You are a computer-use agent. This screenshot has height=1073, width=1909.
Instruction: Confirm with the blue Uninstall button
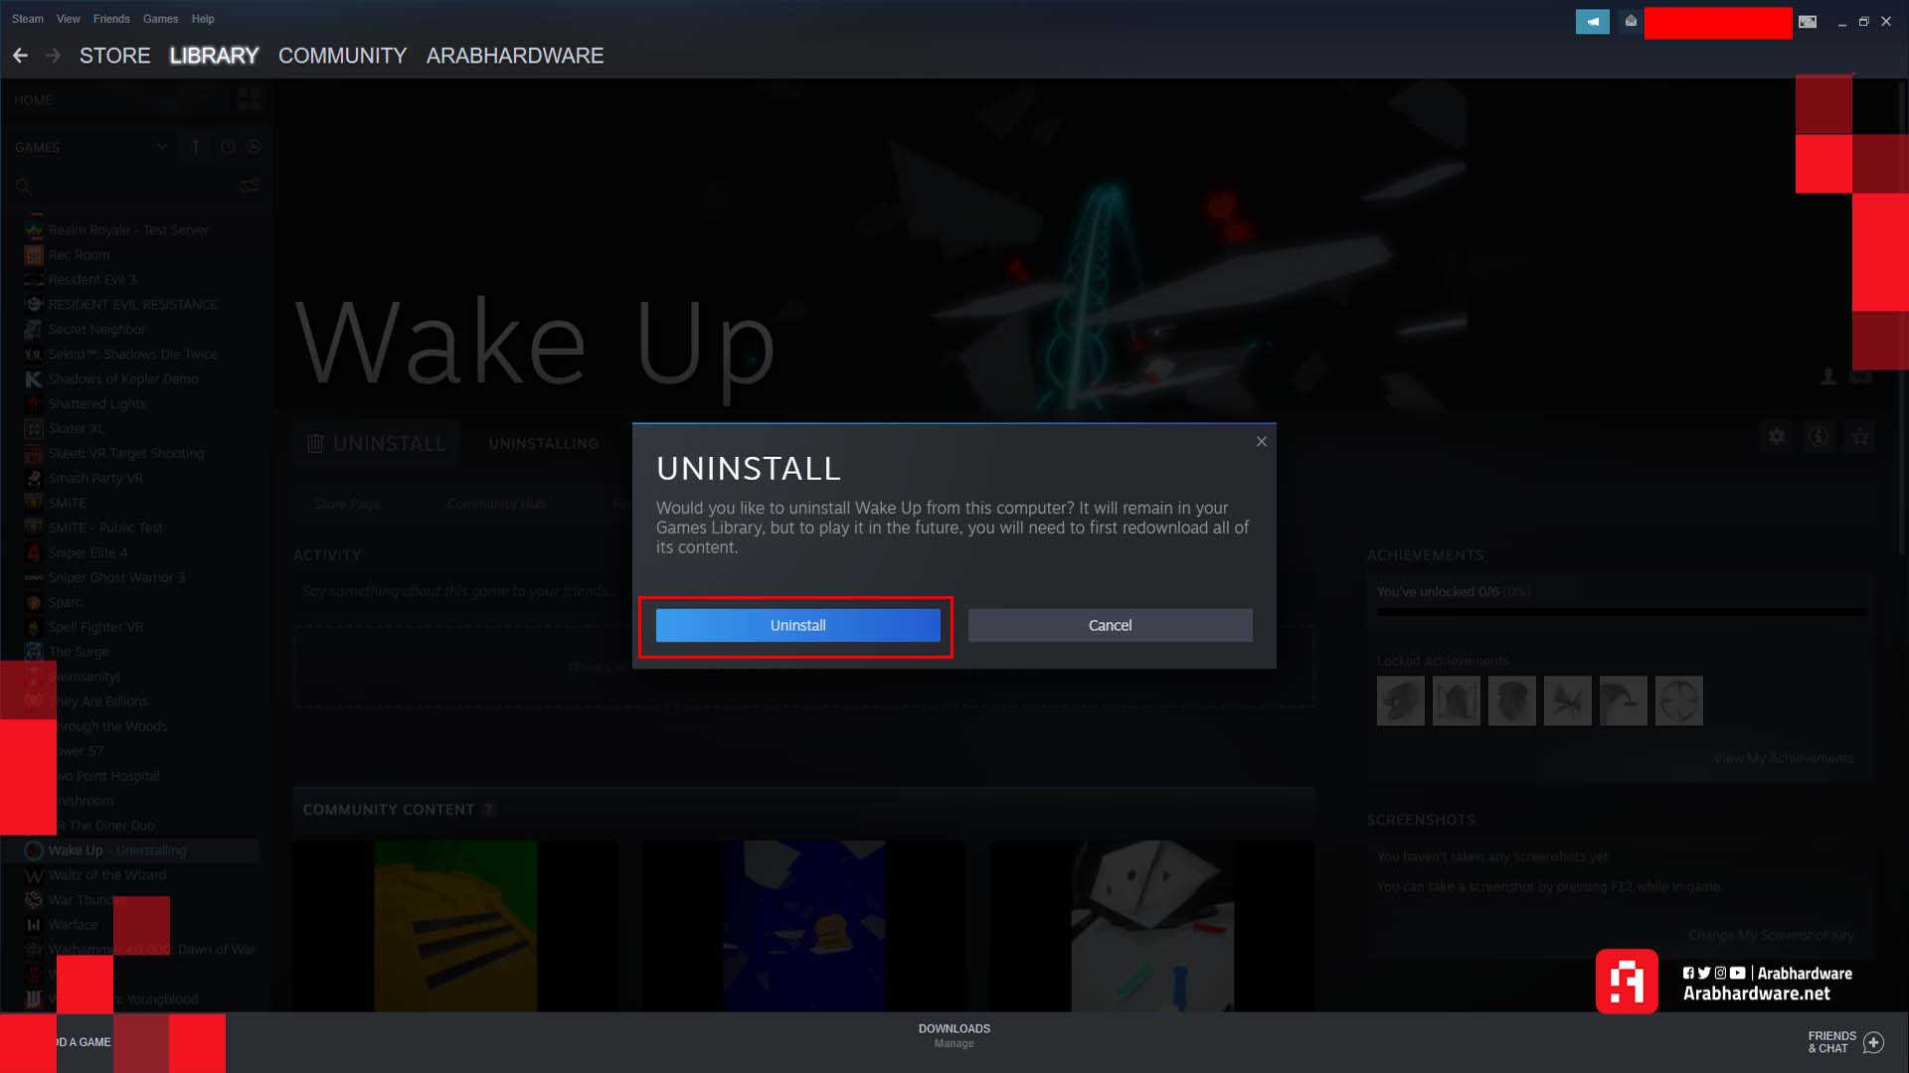[797, 625]
